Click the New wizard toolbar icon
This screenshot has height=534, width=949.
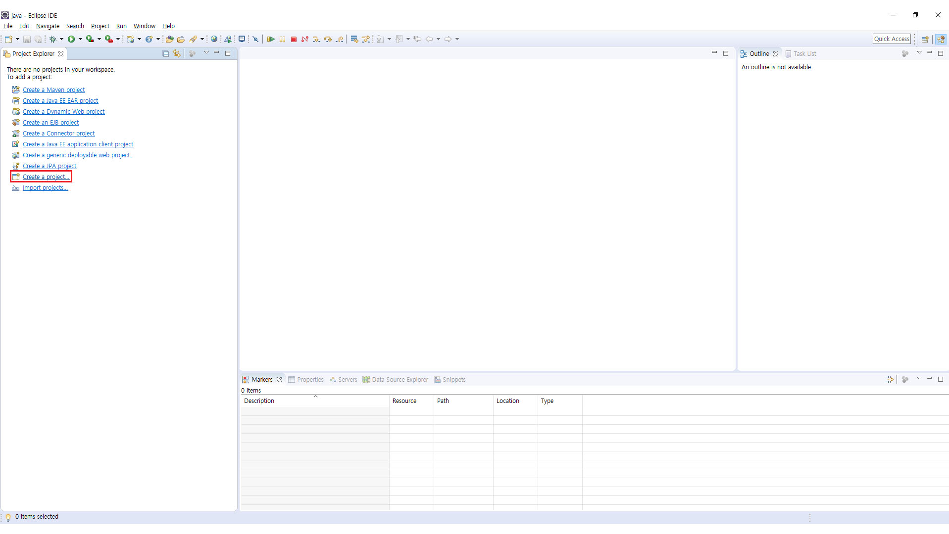pyautogui.click(x=9, y=39)
